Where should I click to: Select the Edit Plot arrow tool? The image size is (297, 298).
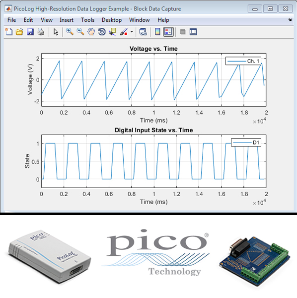pos(56,32)
